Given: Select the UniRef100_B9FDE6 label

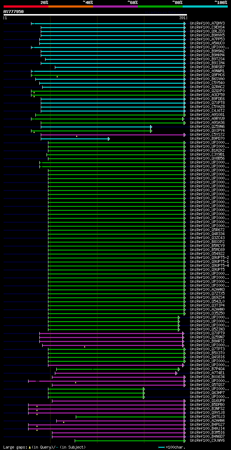Looking at the screenshot, I should pos(207,99).
